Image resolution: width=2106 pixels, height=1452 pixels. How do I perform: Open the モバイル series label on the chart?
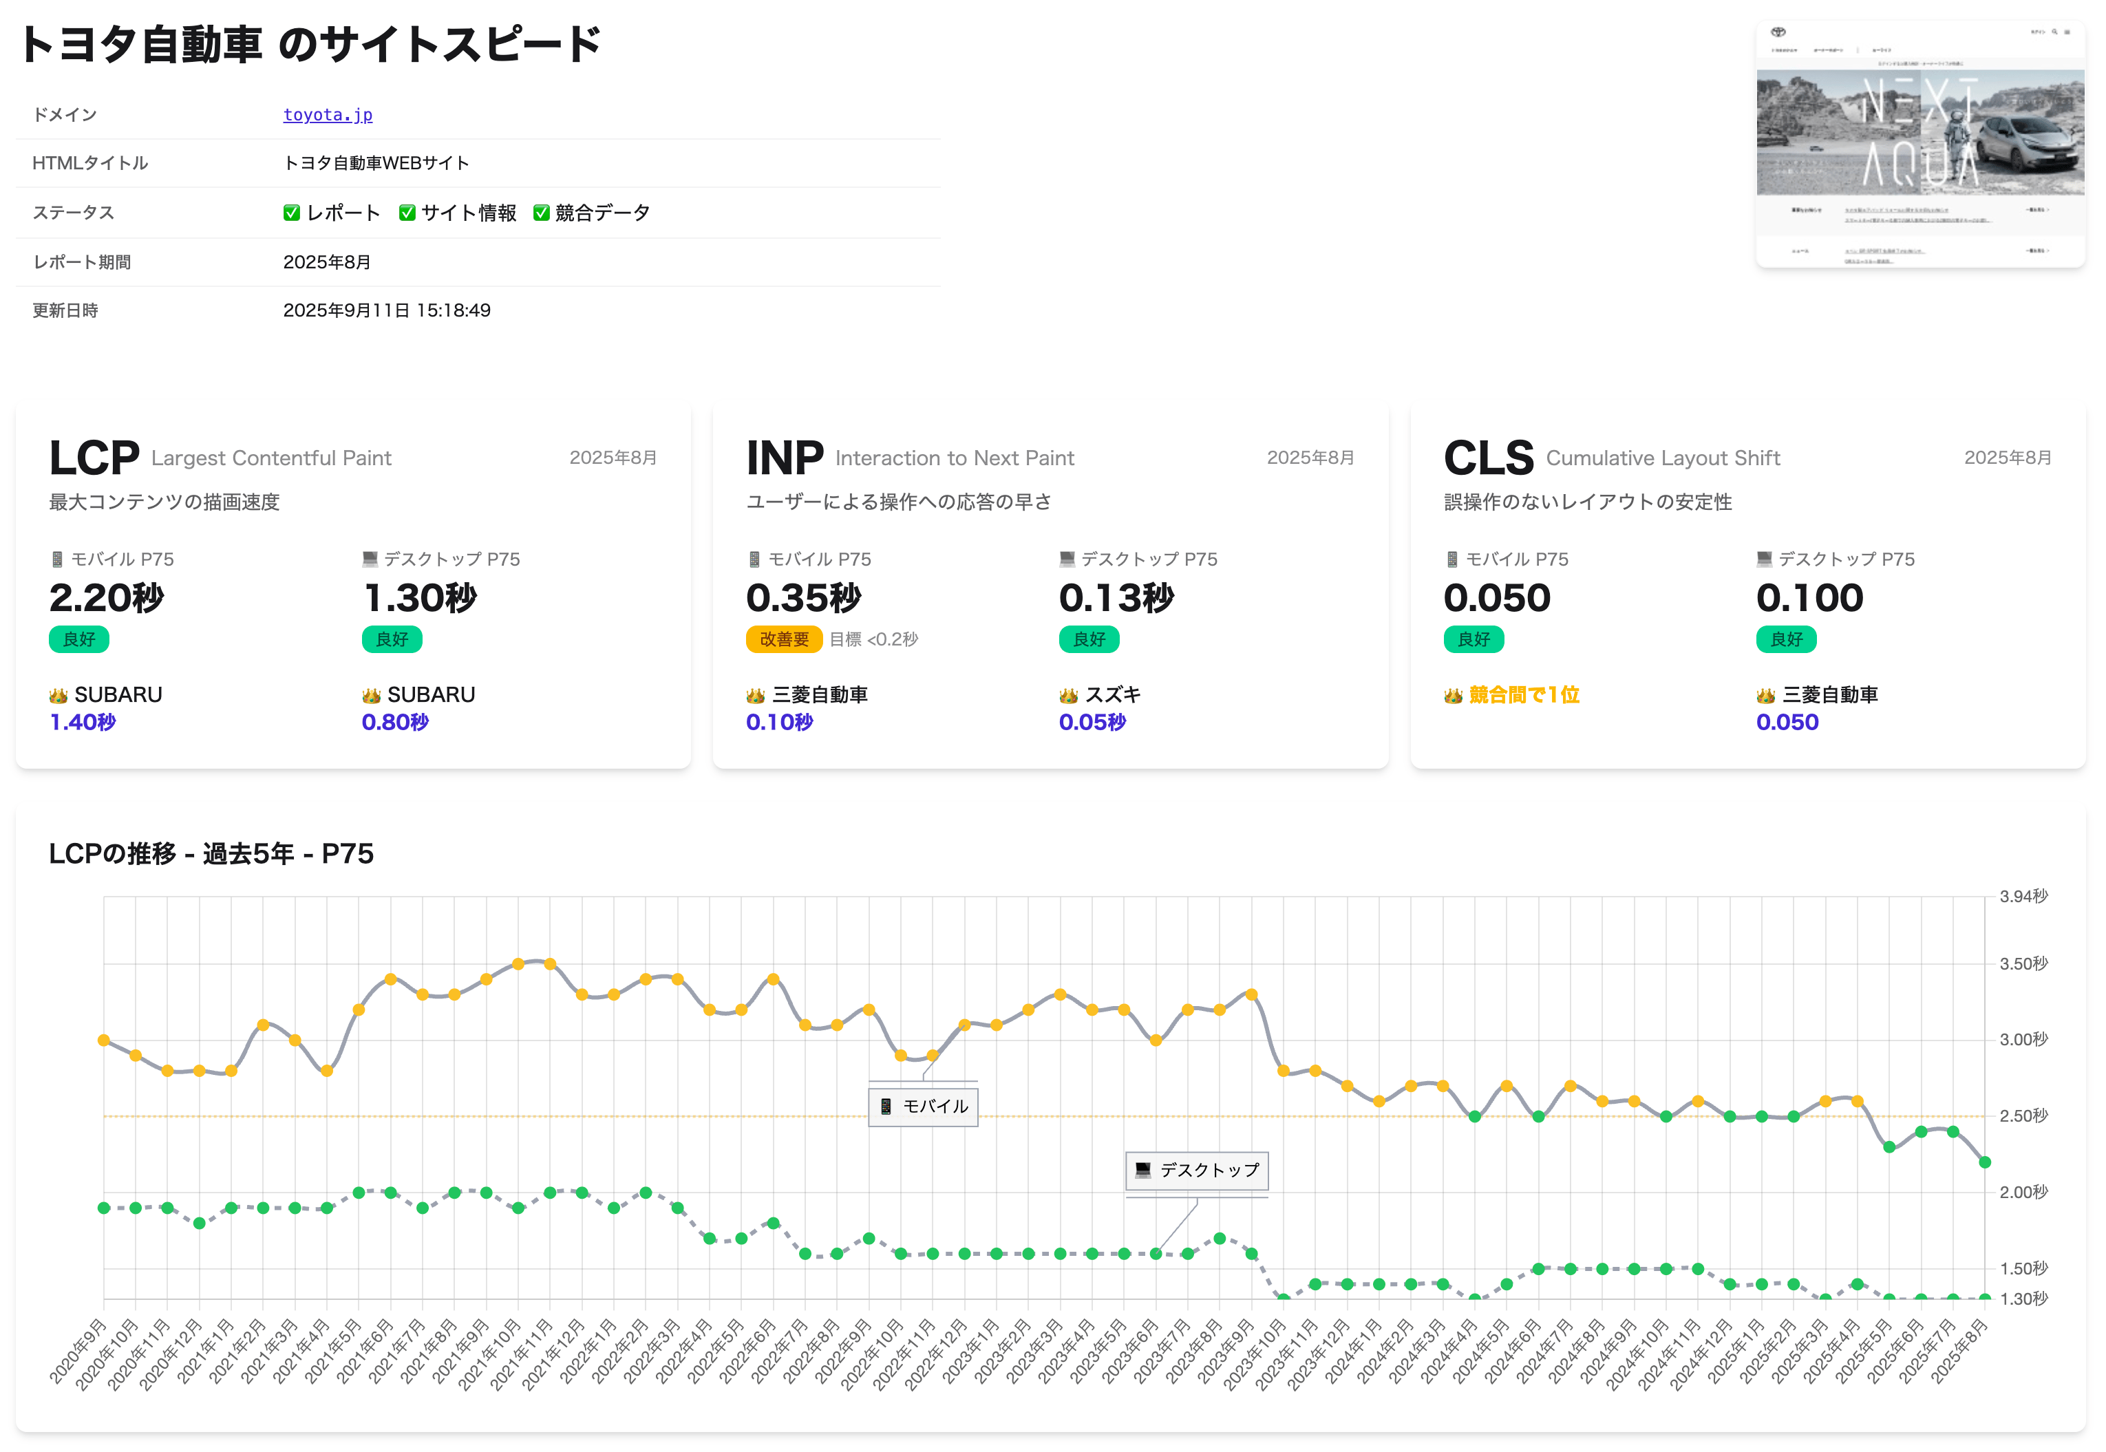(x=922, y=1107)
